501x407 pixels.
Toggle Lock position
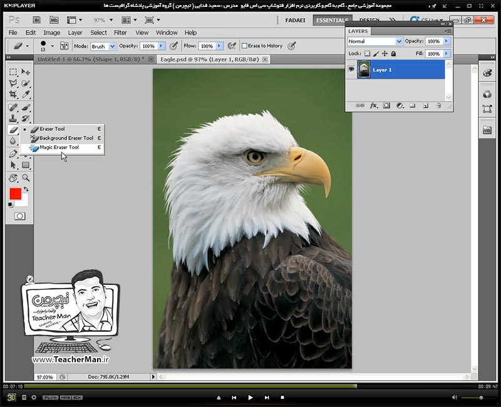click(x=385, y=54)
